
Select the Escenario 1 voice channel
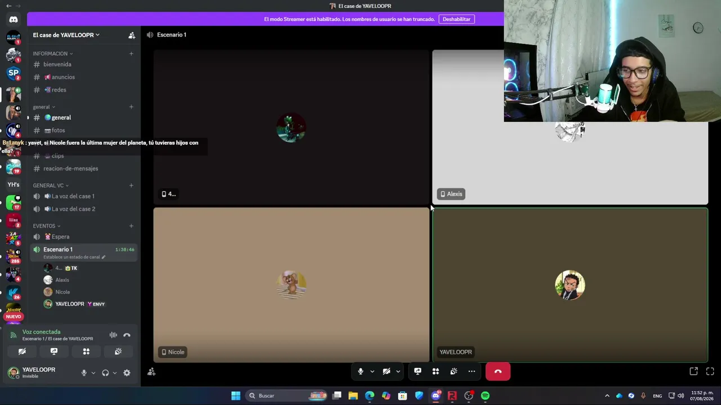83,253
